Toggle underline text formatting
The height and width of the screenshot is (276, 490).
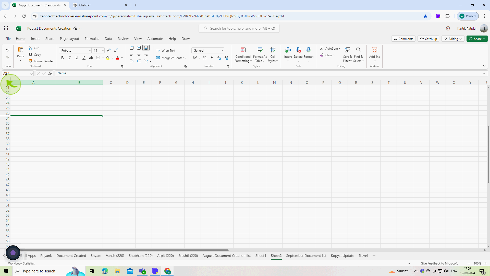click(77, 57)
